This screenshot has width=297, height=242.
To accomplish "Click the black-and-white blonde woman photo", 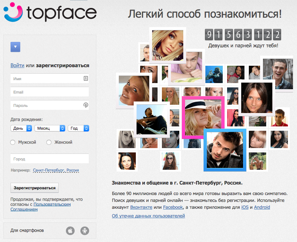I will [127, 139].
